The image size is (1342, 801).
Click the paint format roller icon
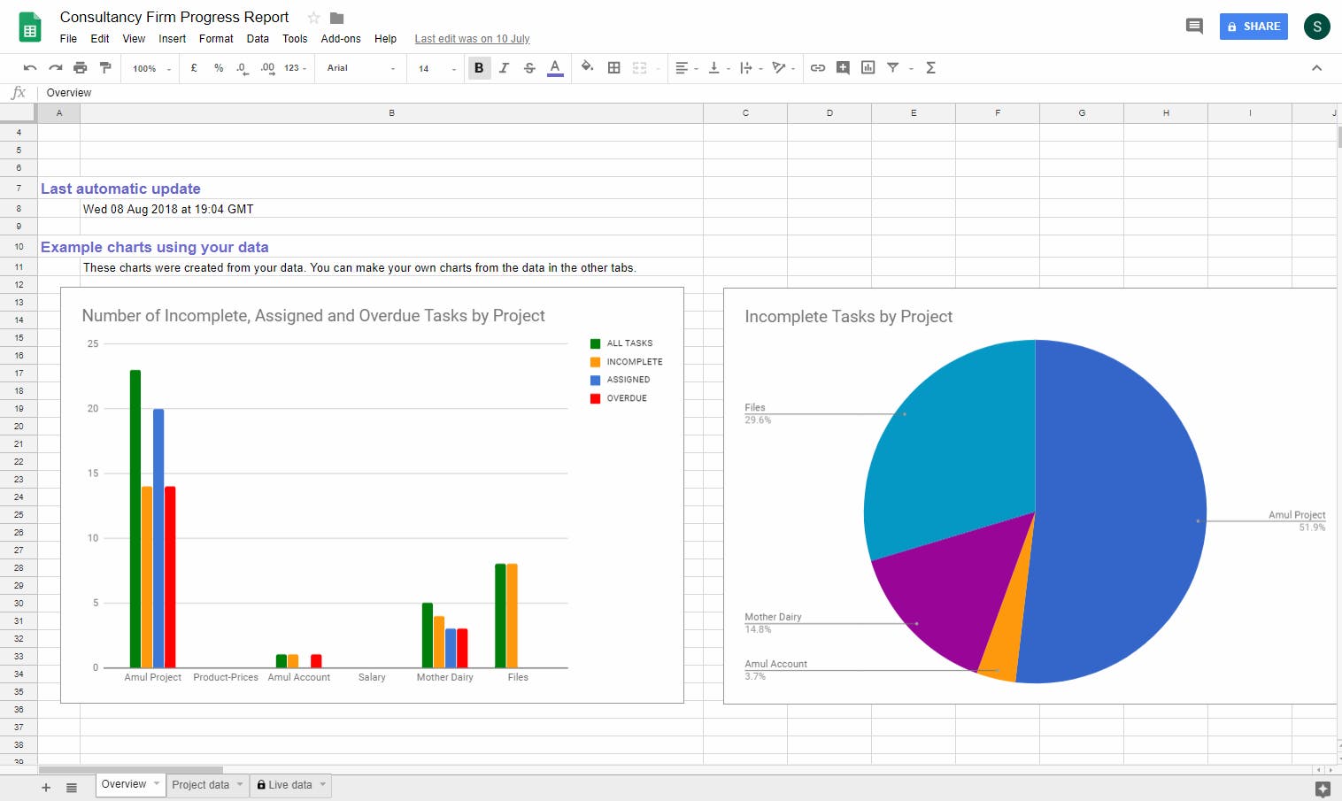pos(105,68)
